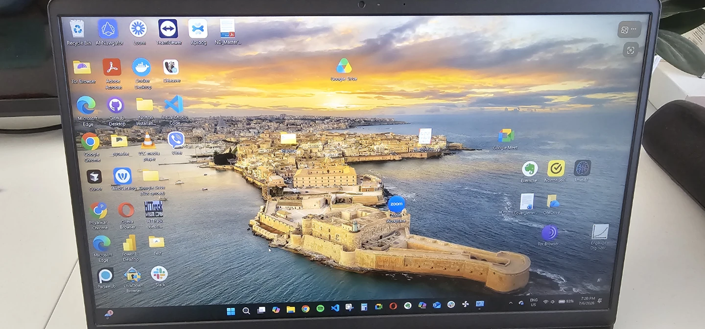Select the Test folder on desktop
This screenshot has width=705, height=329.
(157, 245)
